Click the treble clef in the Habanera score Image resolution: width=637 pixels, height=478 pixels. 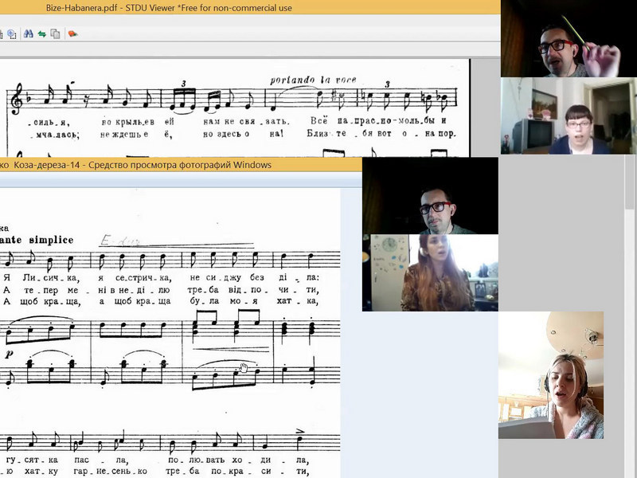pyautogui.click(x=18, y=98)
